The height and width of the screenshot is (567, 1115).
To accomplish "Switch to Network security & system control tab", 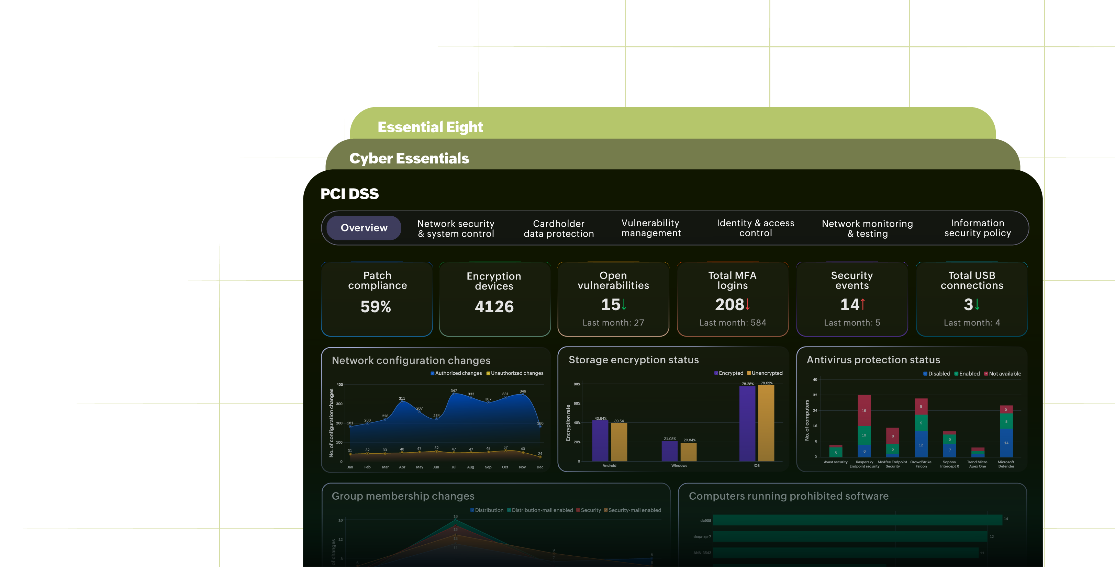I will [x=456, y=228].
